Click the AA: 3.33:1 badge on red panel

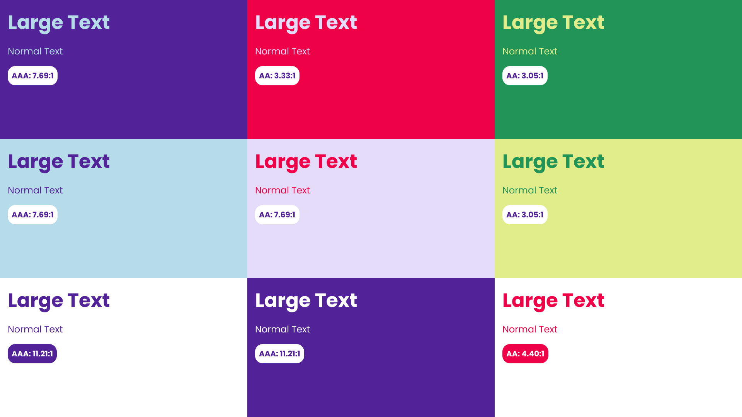277,76
